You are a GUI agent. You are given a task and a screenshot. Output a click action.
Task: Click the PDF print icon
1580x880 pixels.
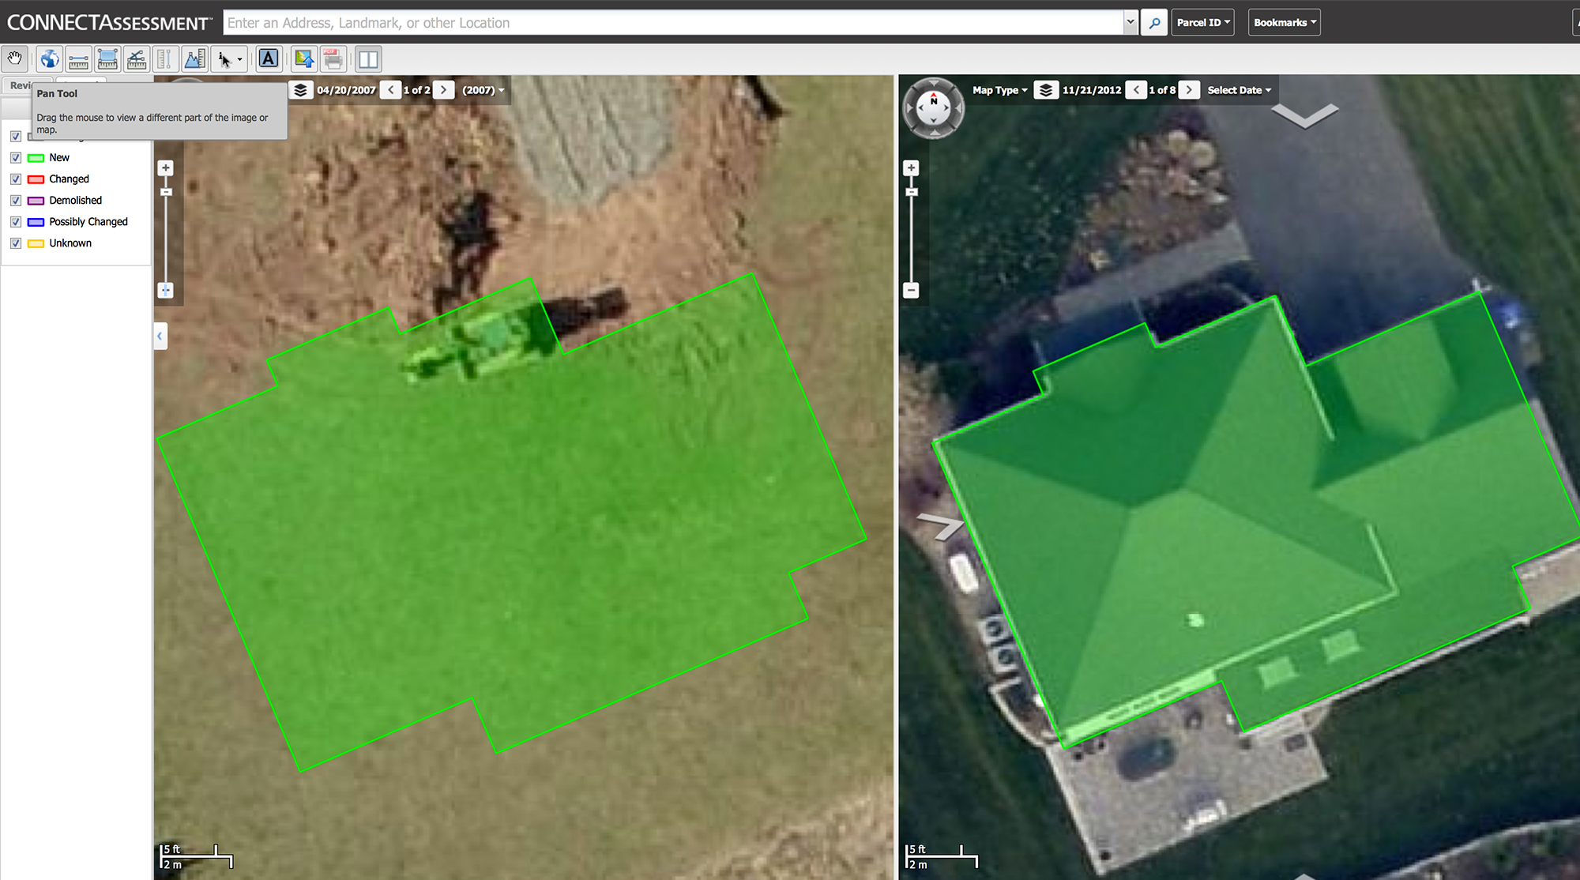coord(333,59)
